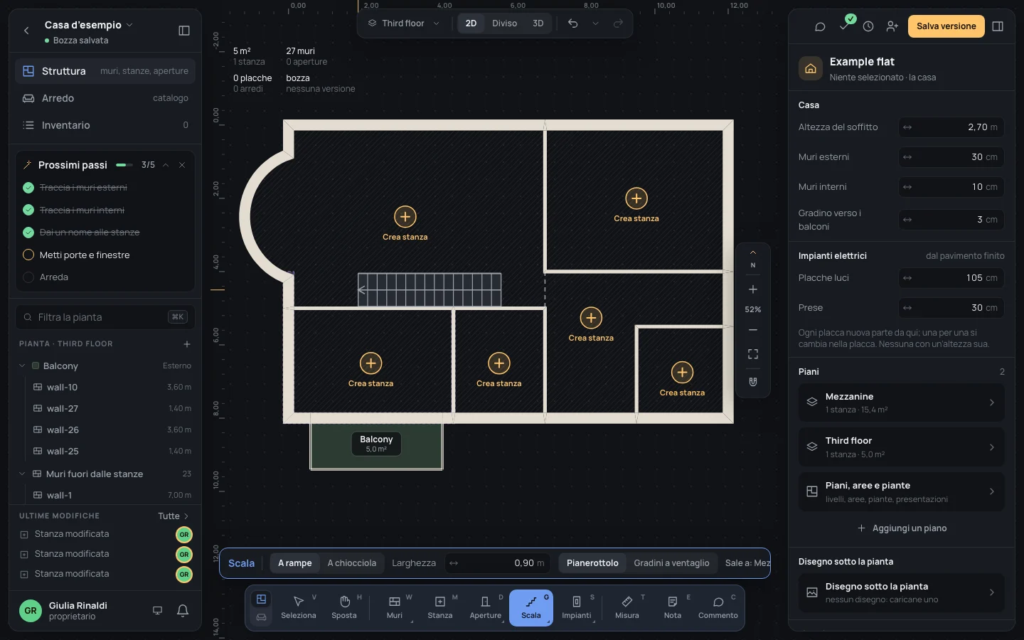Toggle the right inspector panel
The height and width of the screenshot is (640, 1024).
coord(998,26)
